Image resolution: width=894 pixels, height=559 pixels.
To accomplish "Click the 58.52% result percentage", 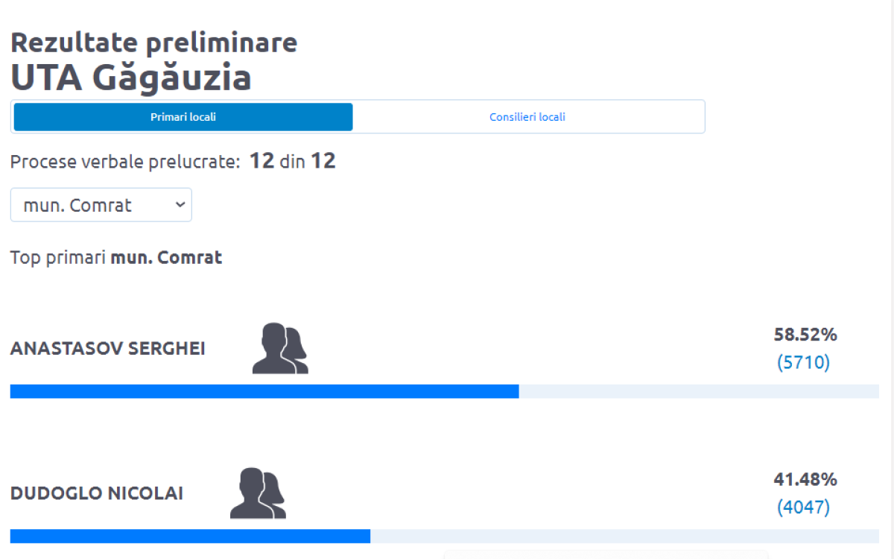I will 805,335.
